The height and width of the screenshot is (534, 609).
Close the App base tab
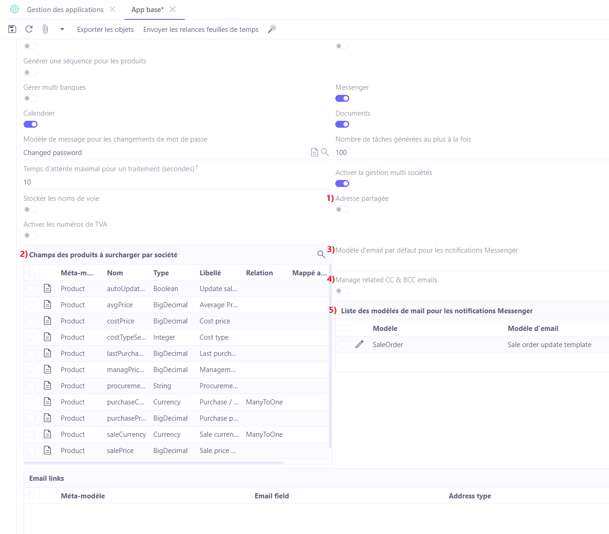pyautogui.click(x=173, y=9)
